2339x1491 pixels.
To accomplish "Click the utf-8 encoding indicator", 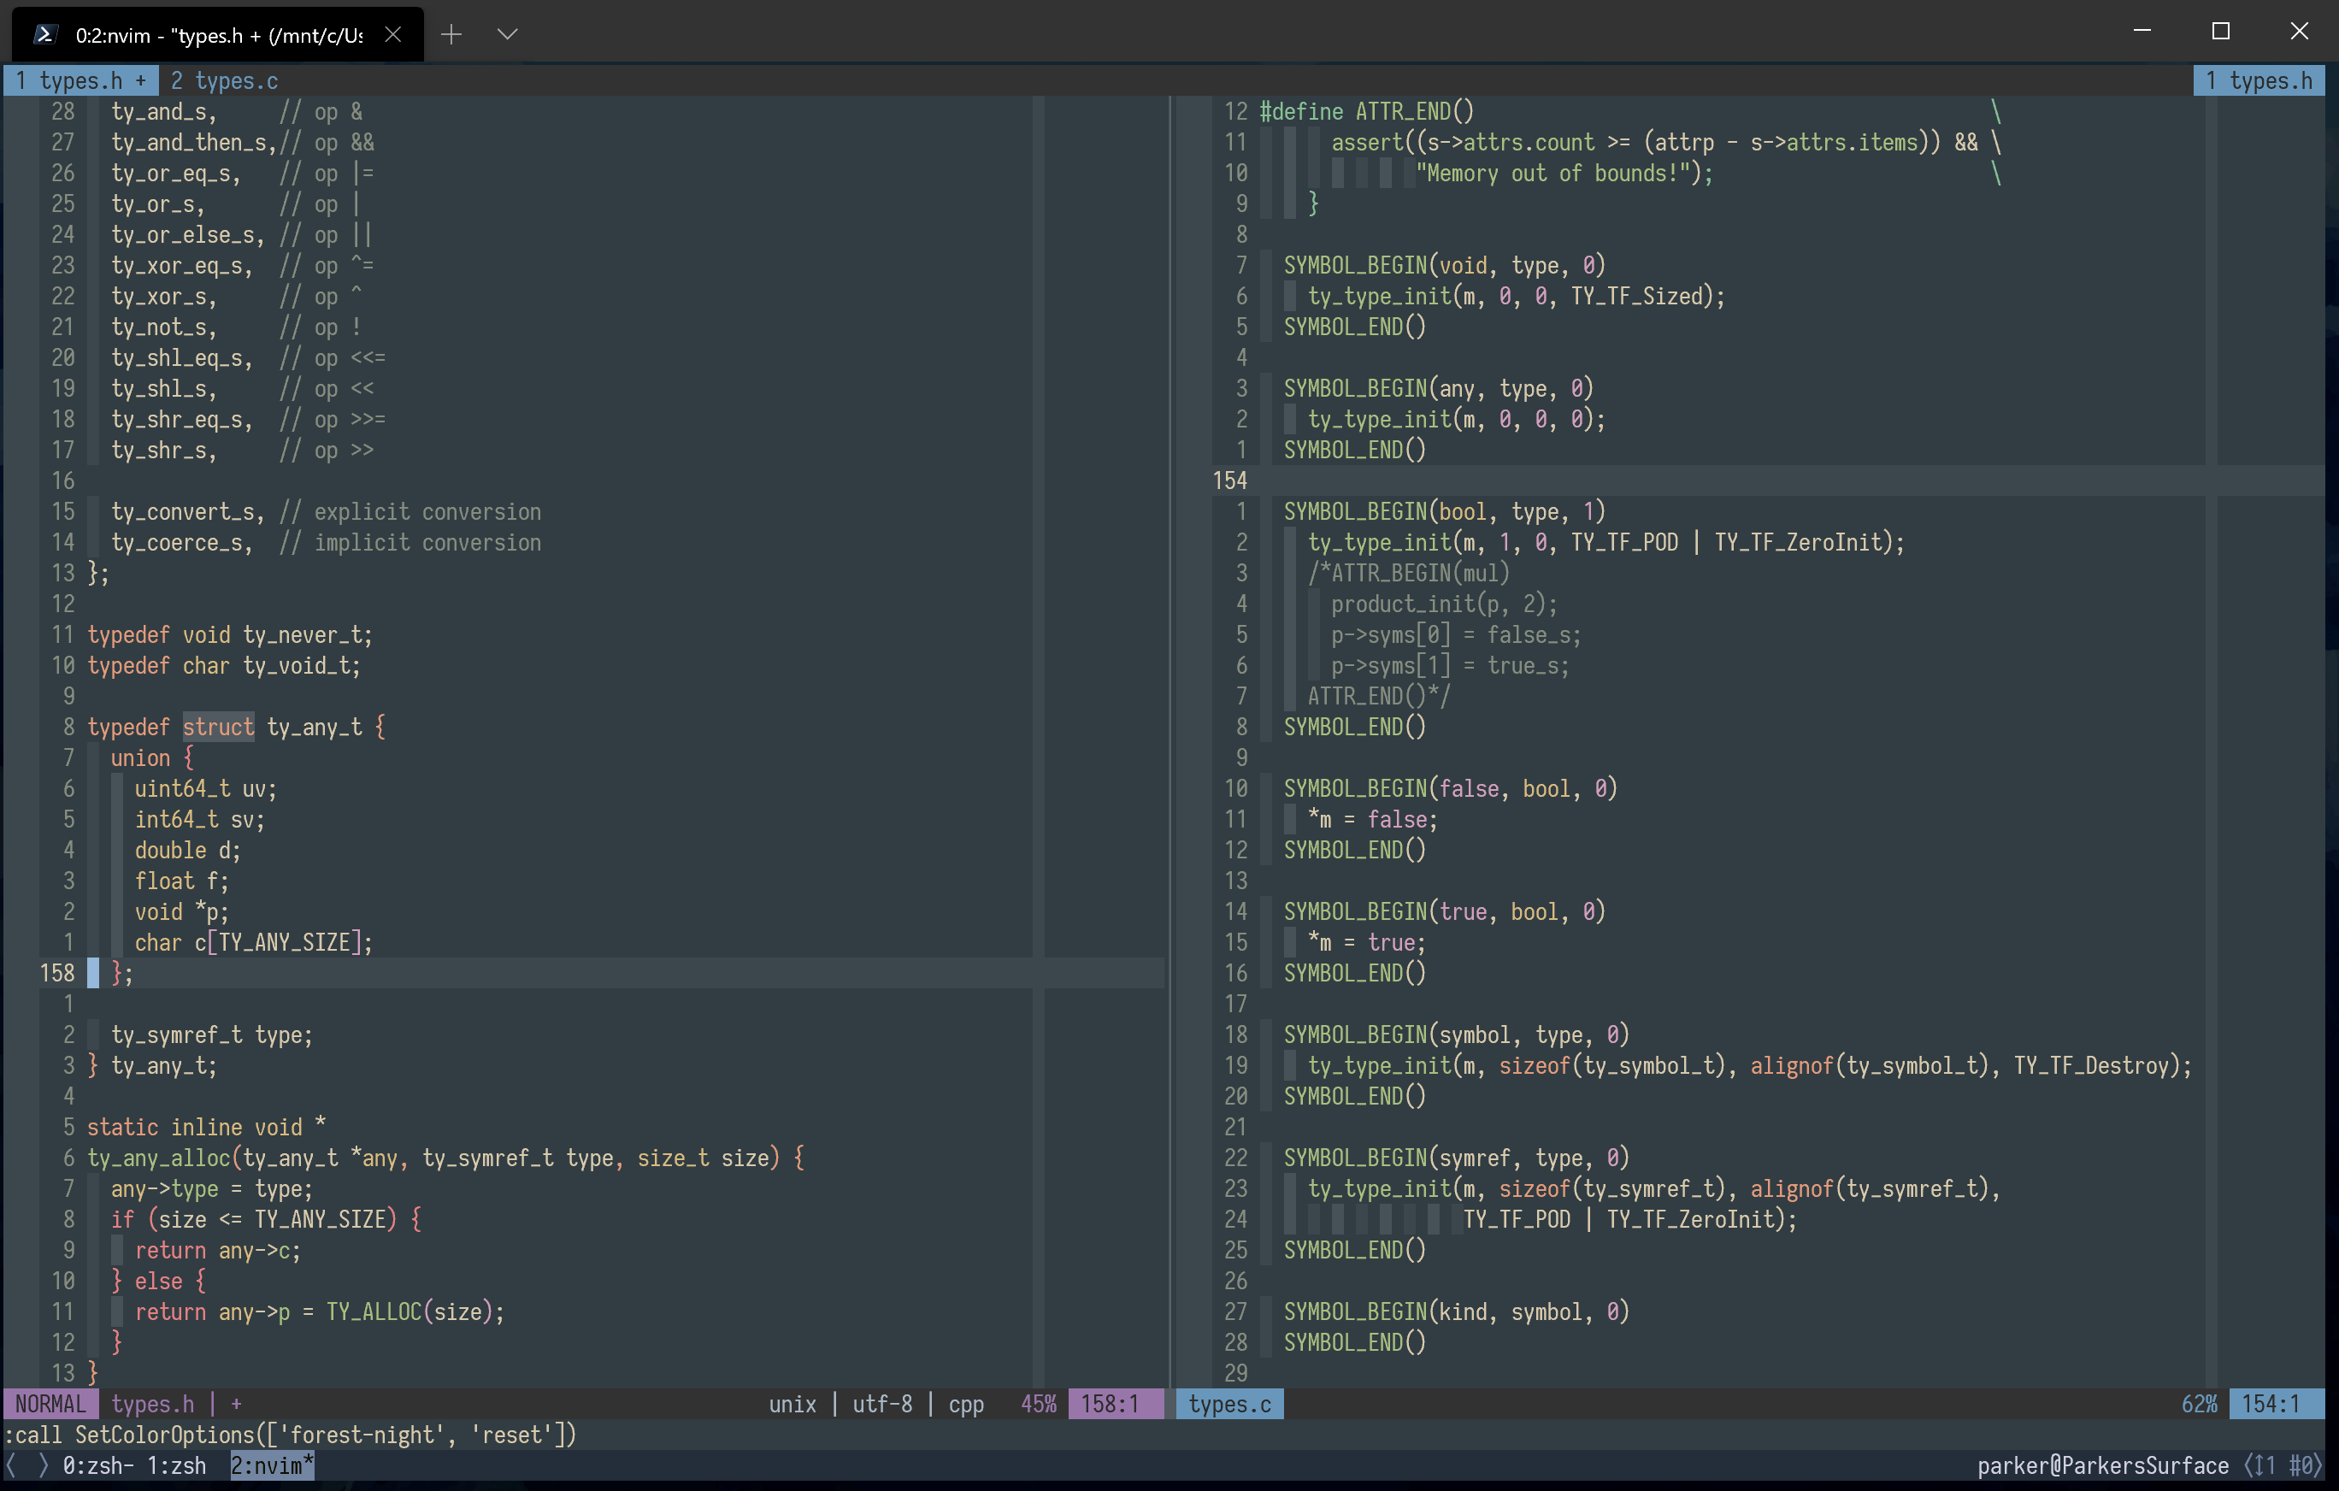I will point(882,1404).
